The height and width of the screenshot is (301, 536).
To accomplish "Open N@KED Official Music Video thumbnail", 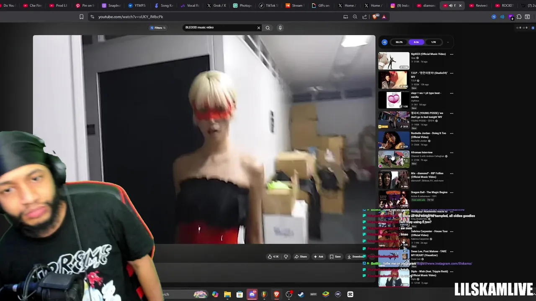I will tap(394, 61).
